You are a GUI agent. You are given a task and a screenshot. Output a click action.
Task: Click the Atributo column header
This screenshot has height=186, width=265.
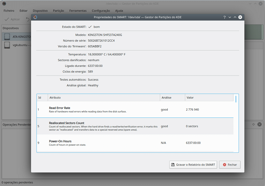tap(104, 97)
